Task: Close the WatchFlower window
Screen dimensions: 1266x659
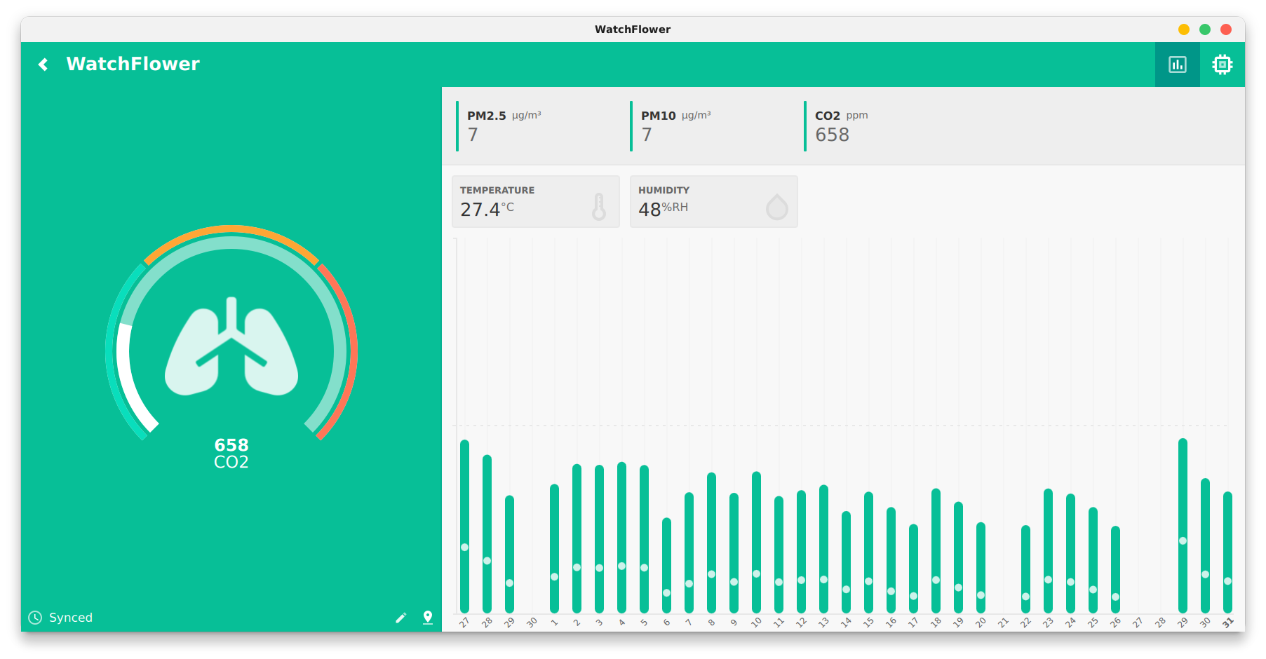Action: (x=1226, y=29)
